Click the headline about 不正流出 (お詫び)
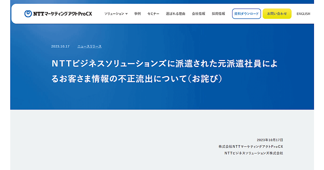 coord(164,71)
